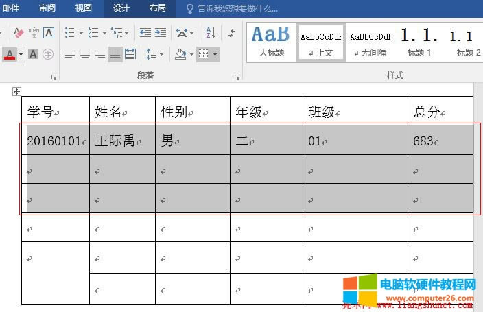Click the 姓名 header cell
Screen dimensions: 483x312
click(x=123, y=110)
